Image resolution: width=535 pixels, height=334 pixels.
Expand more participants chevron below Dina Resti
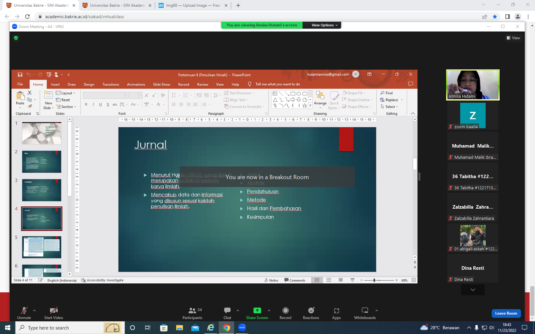pos(473,290)
